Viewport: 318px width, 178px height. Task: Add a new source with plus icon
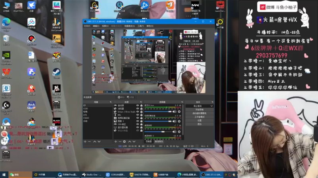[116, 142]
